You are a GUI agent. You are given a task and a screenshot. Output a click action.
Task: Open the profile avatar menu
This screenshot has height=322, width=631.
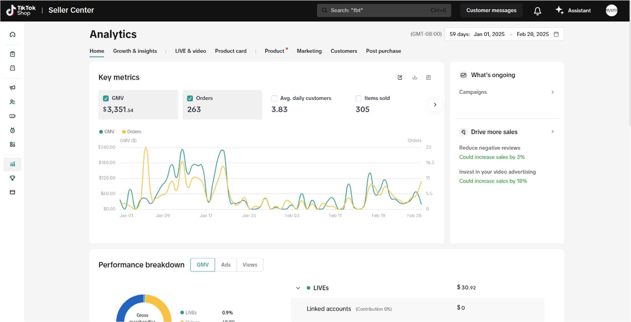tap(611, 10)
